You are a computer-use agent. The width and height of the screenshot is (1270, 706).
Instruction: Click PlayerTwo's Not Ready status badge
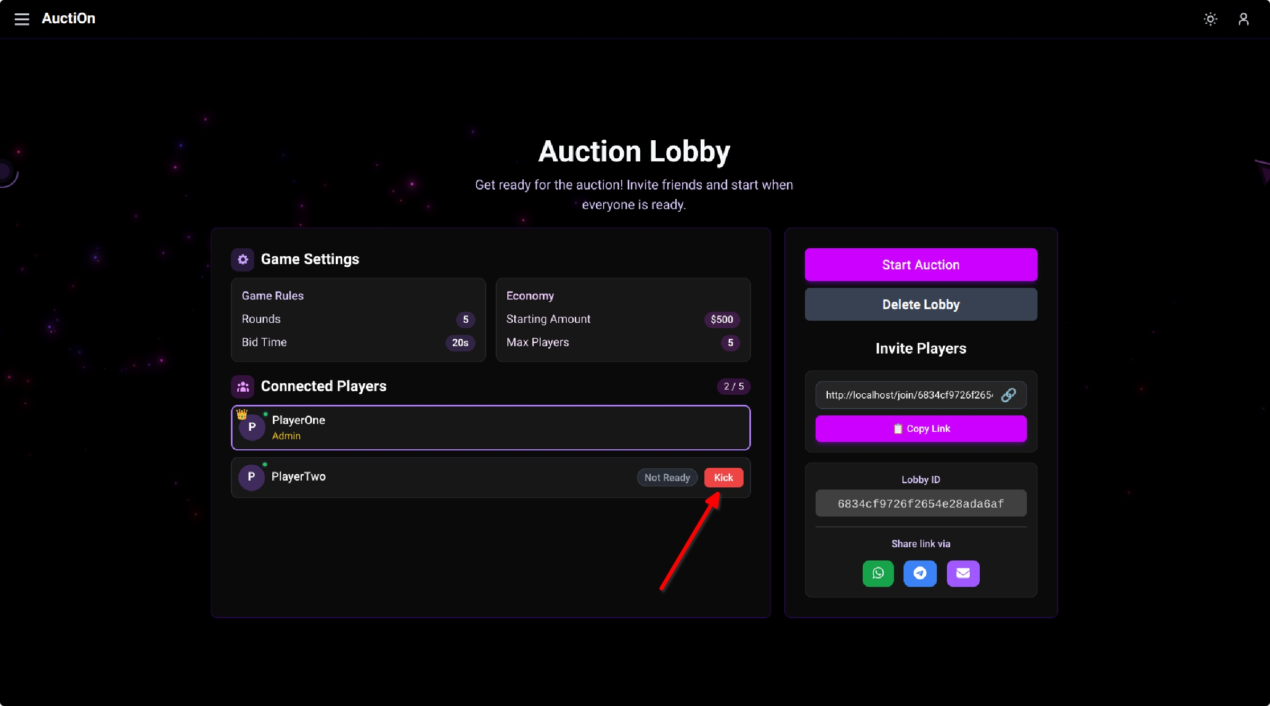tap(667, 477)
